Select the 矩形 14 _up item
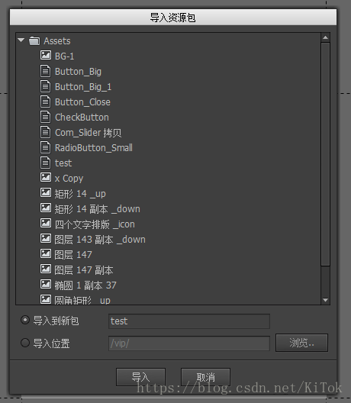Image resolution: width=351 pixels, height=403 pixels. 80,194
